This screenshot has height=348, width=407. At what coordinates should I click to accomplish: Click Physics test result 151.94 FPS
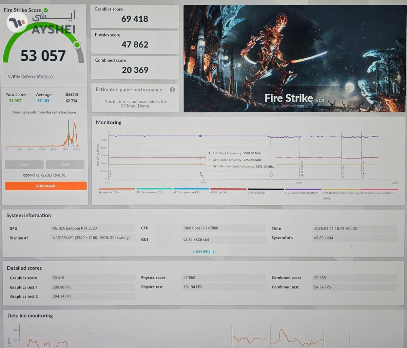223,287
